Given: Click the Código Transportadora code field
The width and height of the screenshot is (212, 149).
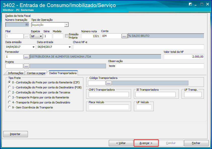Looking at the screenshot, I should pyautogui.click(x=97, y=83).
